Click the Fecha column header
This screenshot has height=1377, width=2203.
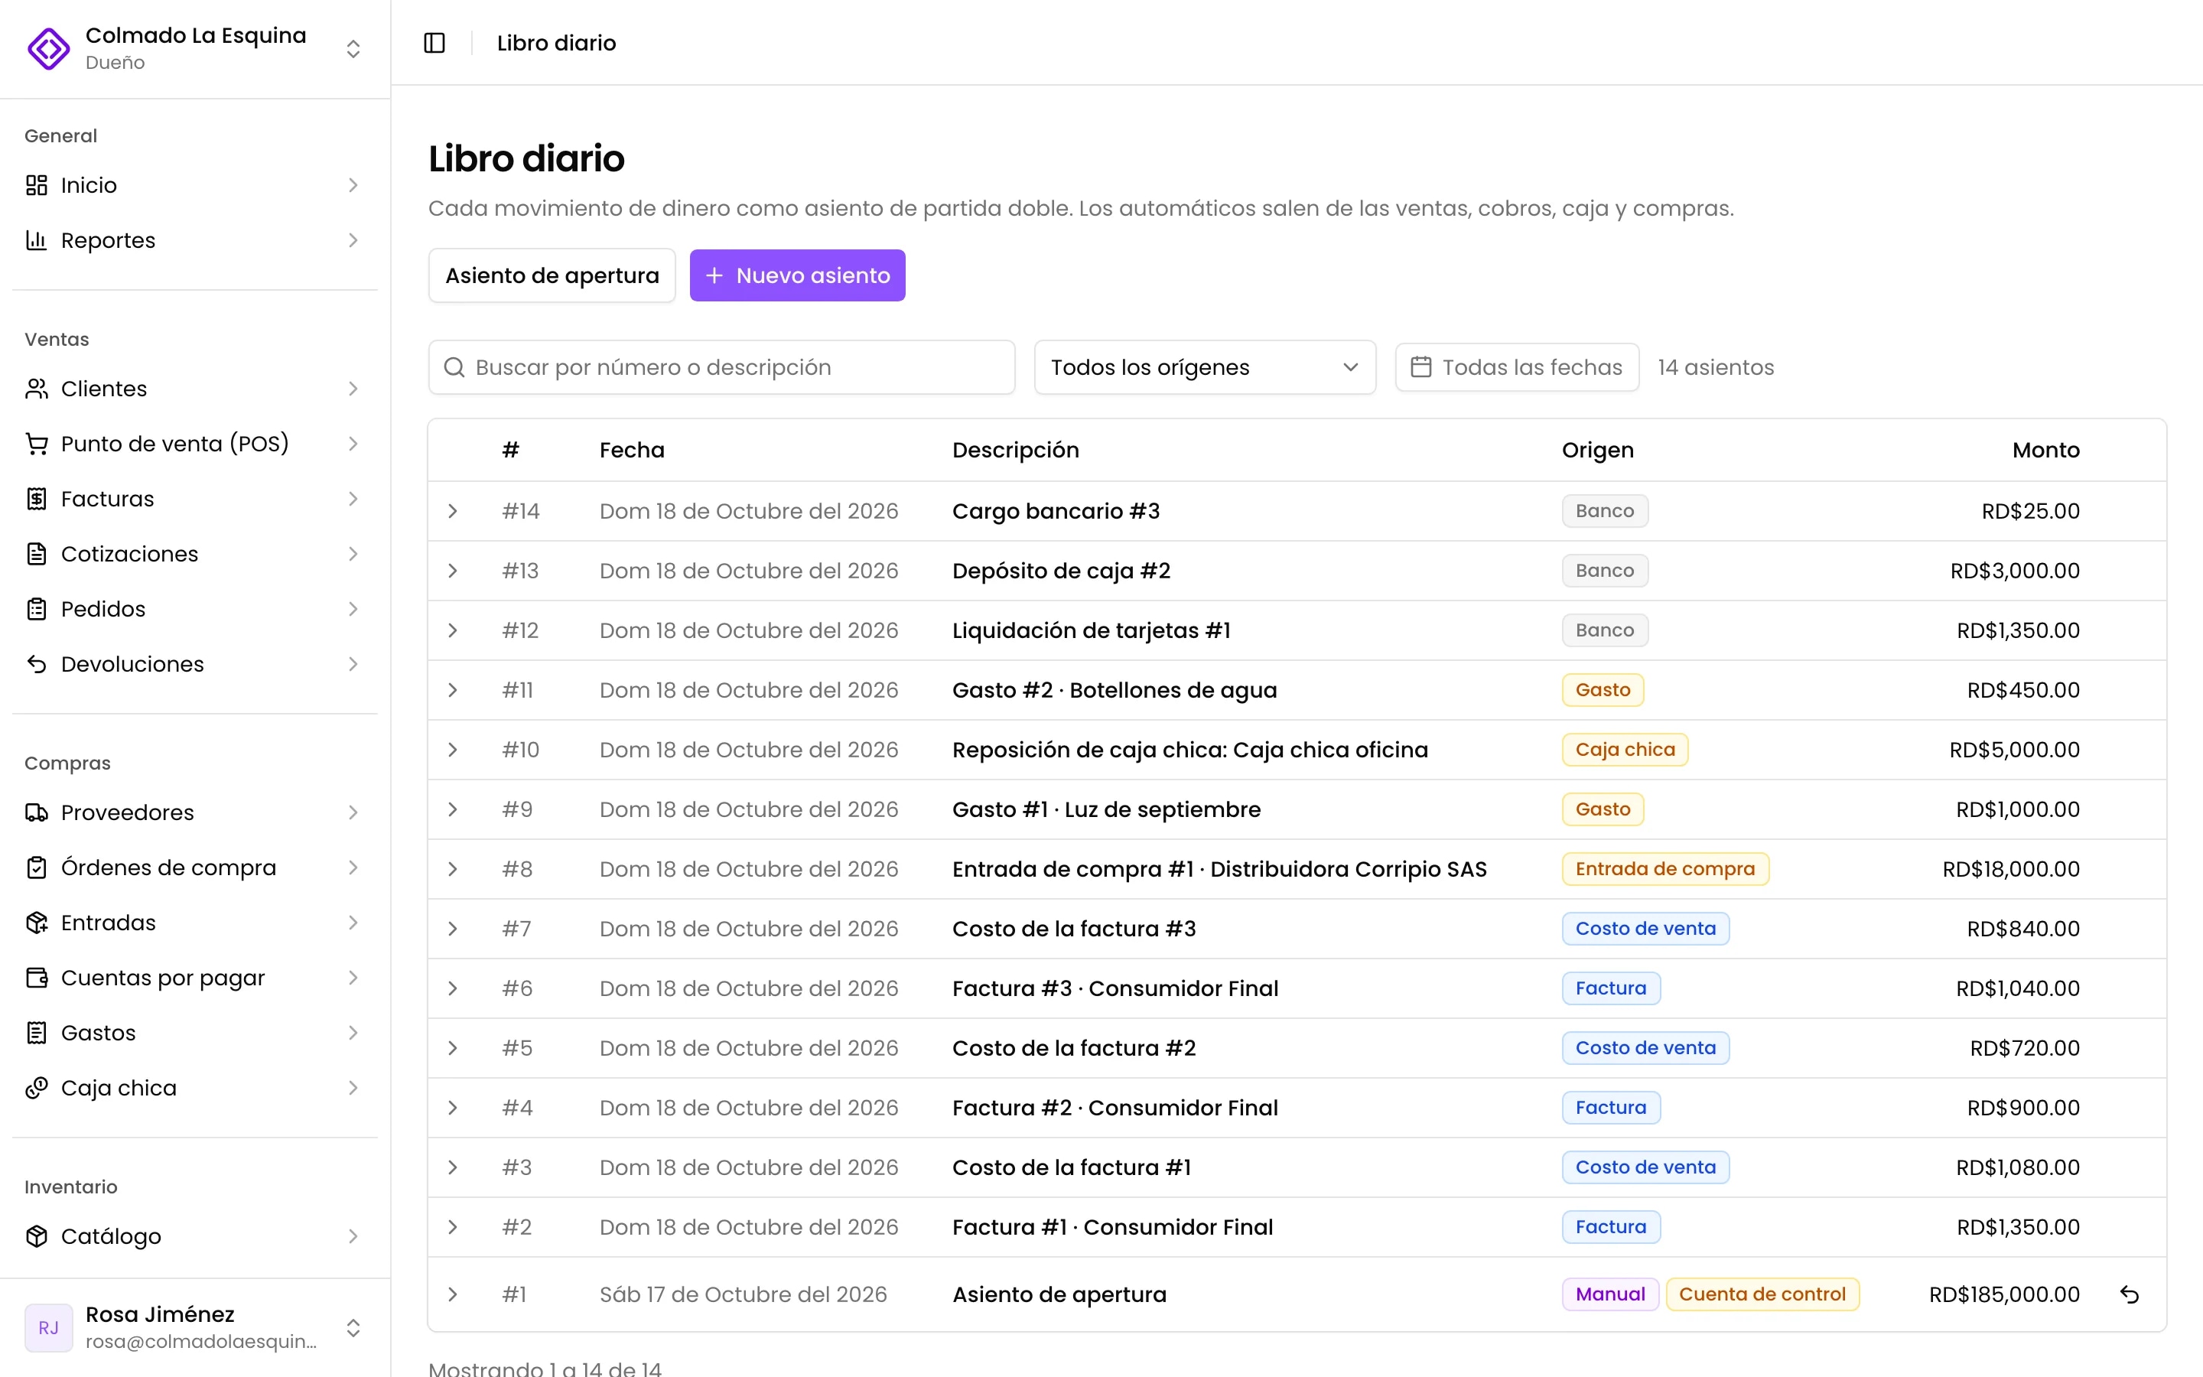coord(632,450)
